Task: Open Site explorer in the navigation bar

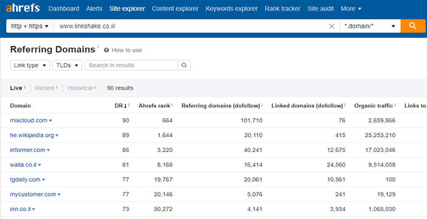Action: tap(127, 9)
